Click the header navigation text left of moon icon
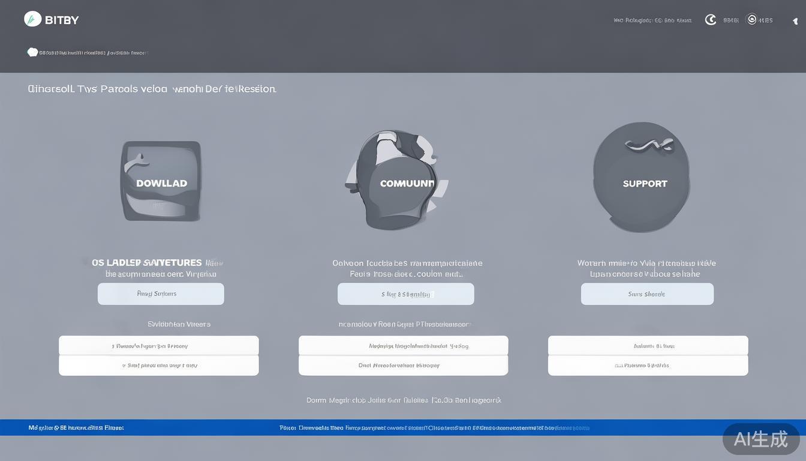Viewport: 806px width, 461px height. [652, 20]
